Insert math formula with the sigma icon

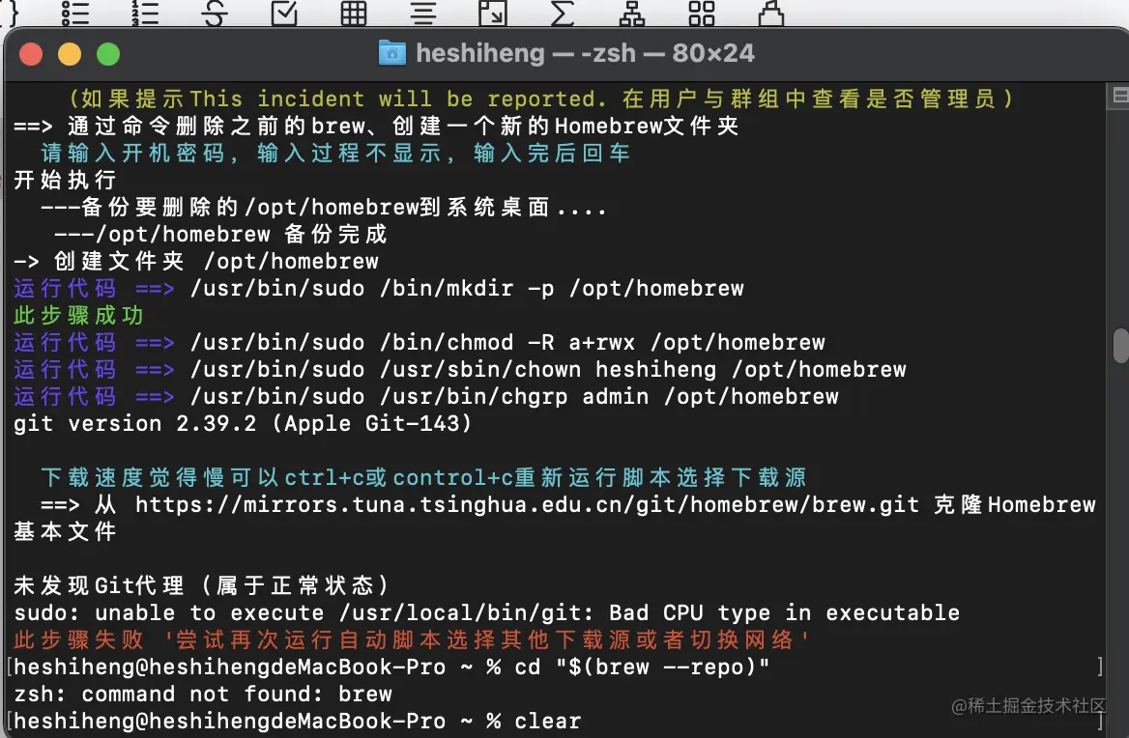563,13
